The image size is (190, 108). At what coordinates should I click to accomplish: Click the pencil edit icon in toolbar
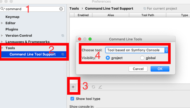click(x=100, y=87)
